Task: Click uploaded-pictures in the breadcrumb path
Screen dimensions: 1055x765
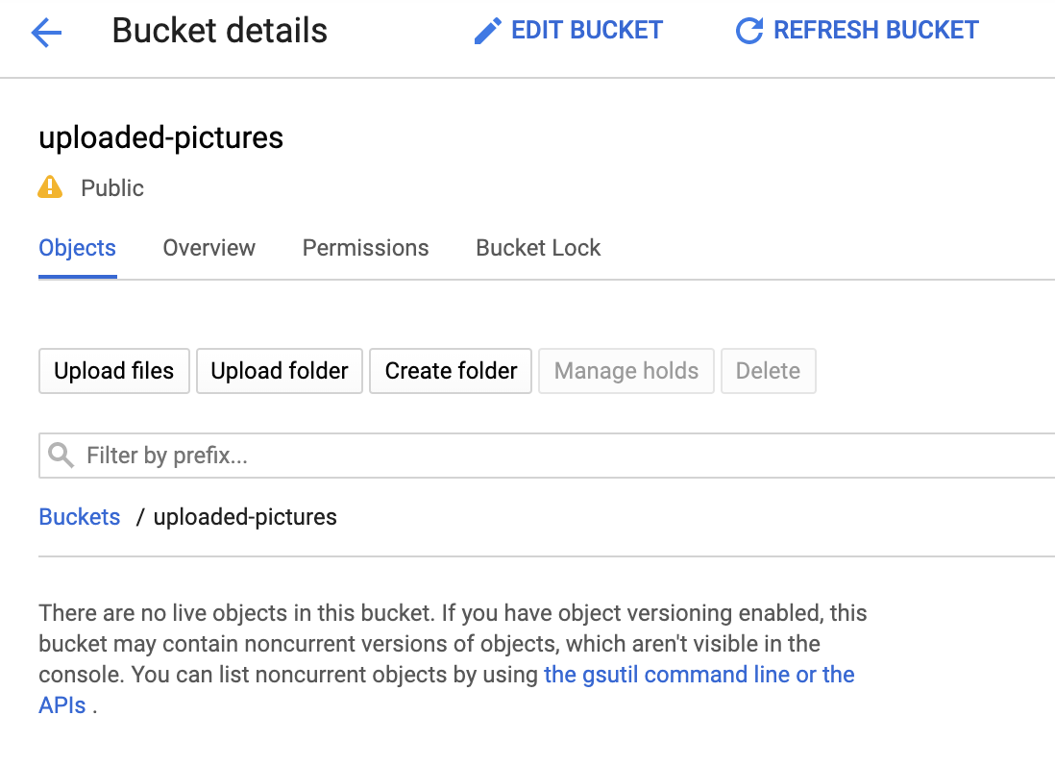Action: pyautogui.click(x=245, y=517)
